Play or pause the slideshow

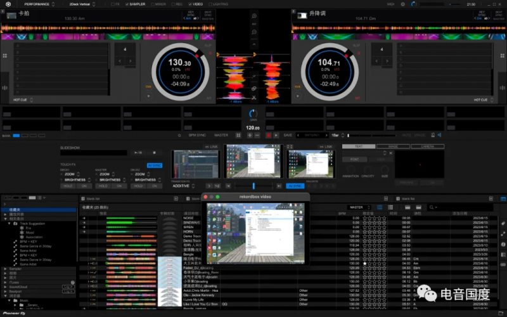tap(138, 152)
